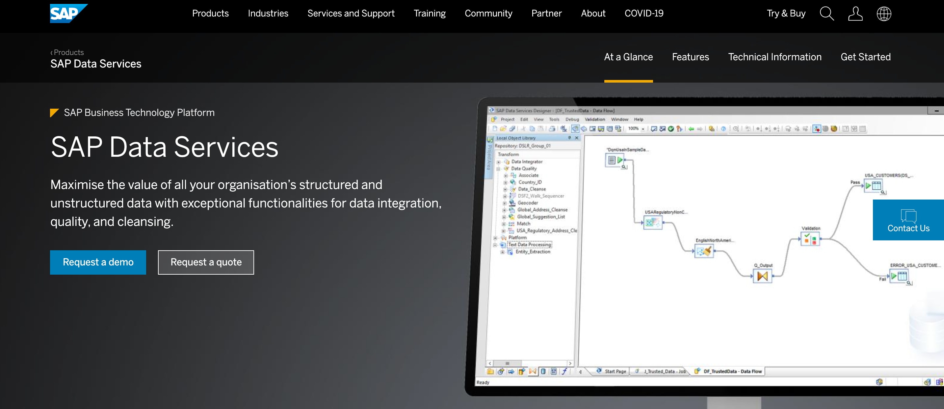Open the Partner menu
This screenshot has height=409, width=944.
pos(546,14)
